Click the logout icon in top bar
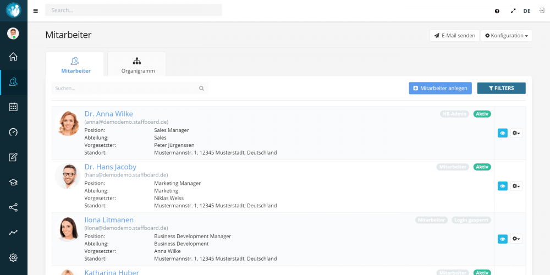Viewport: 550px width, 275px height. (x=542, y=10)
